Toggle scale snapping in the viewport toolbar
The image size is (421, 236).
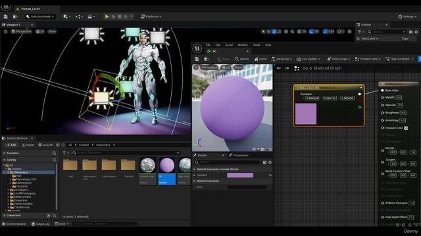click(325, 31)
